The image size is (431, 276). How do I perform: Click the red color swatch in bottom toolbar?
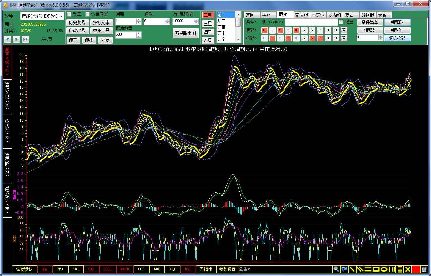[416, 269]
